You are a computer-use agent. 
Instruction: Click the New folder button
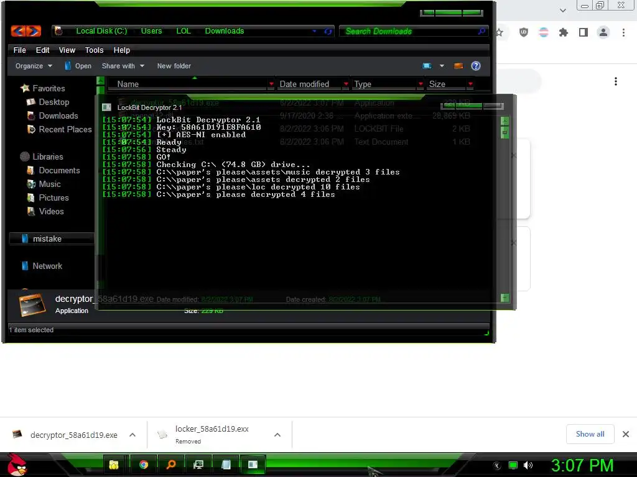pos(174,66)
